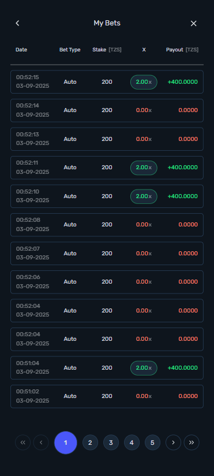The width and height of the screenshot is (214, 476).
Task: Open page 5 of bets
Action: pos(152,442)
